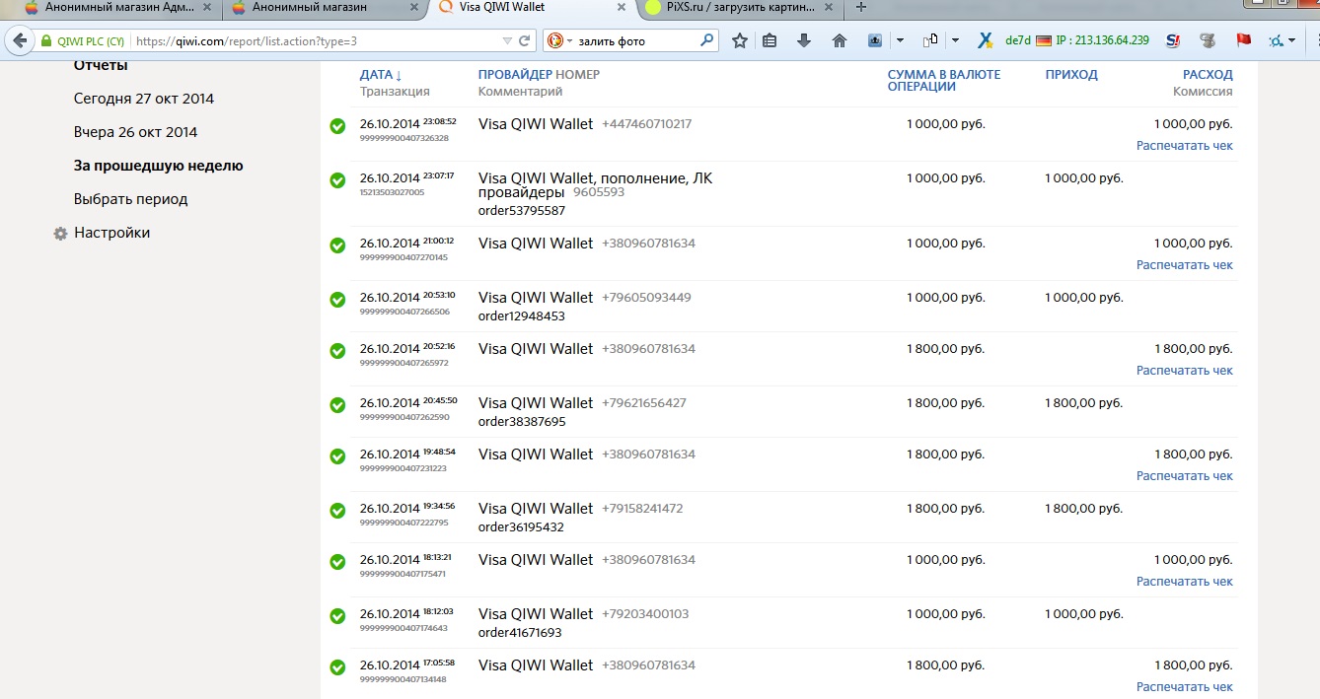Click the blue X with star icon
Viewport: 1320px width, 699px height.
985,41
